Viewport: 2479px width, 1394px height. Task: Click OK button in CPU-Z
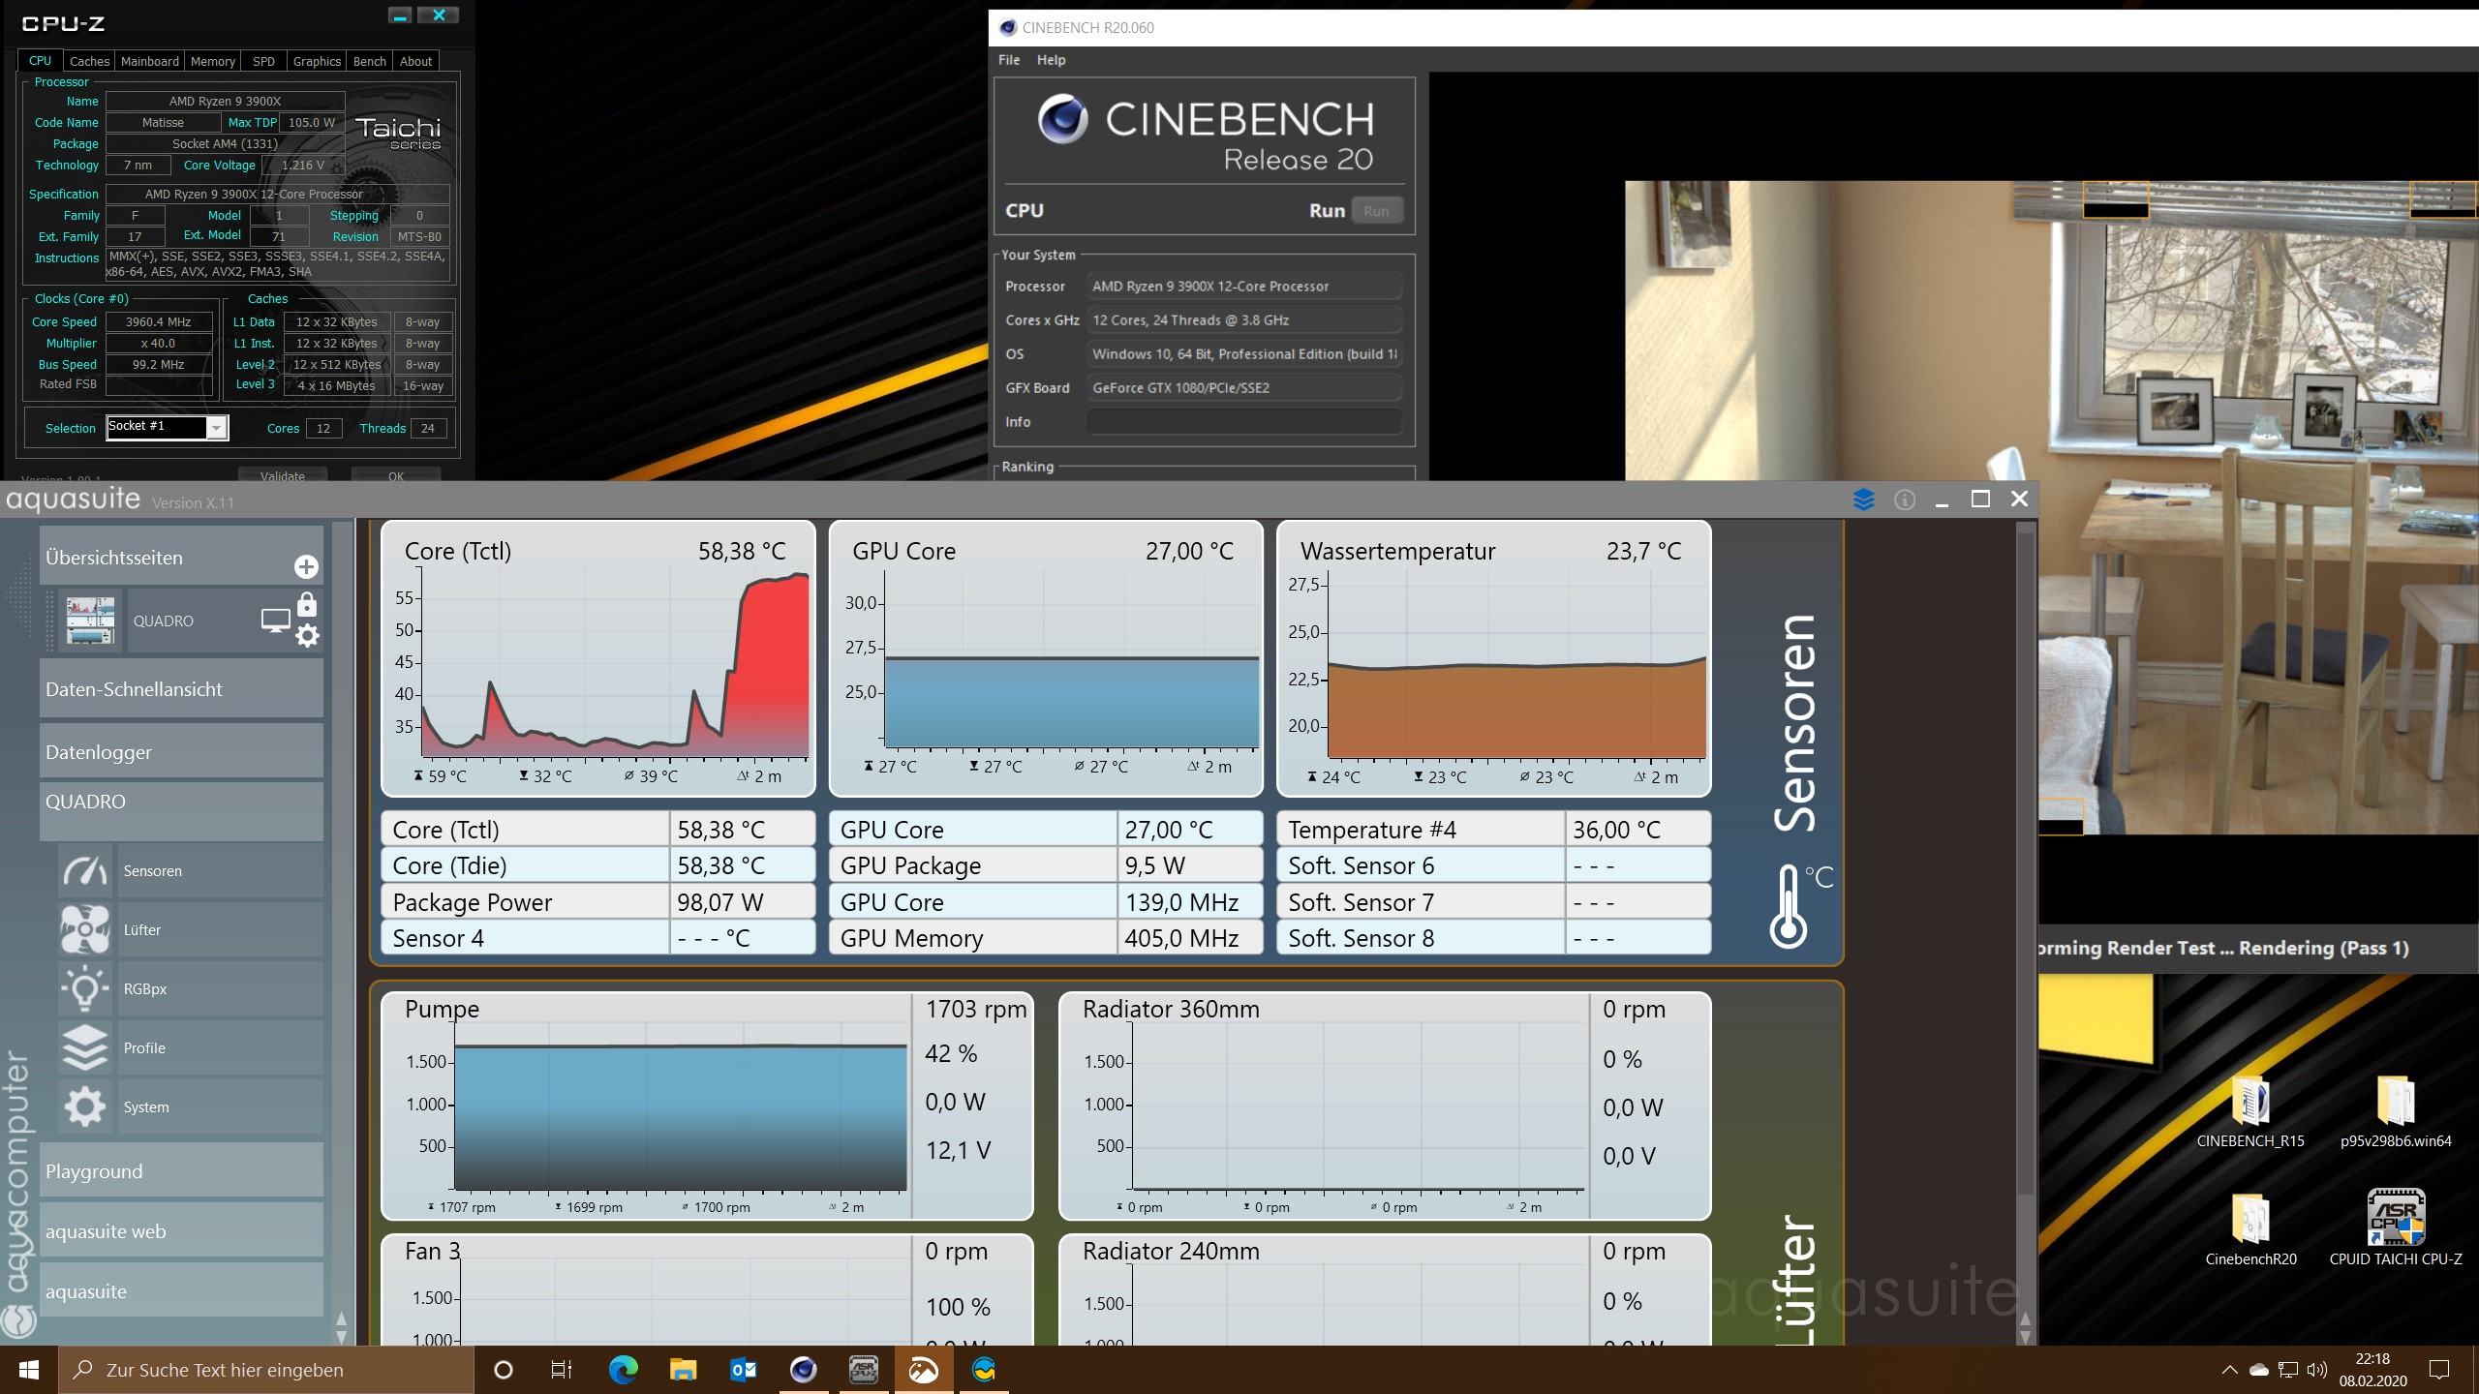[396, 474]
